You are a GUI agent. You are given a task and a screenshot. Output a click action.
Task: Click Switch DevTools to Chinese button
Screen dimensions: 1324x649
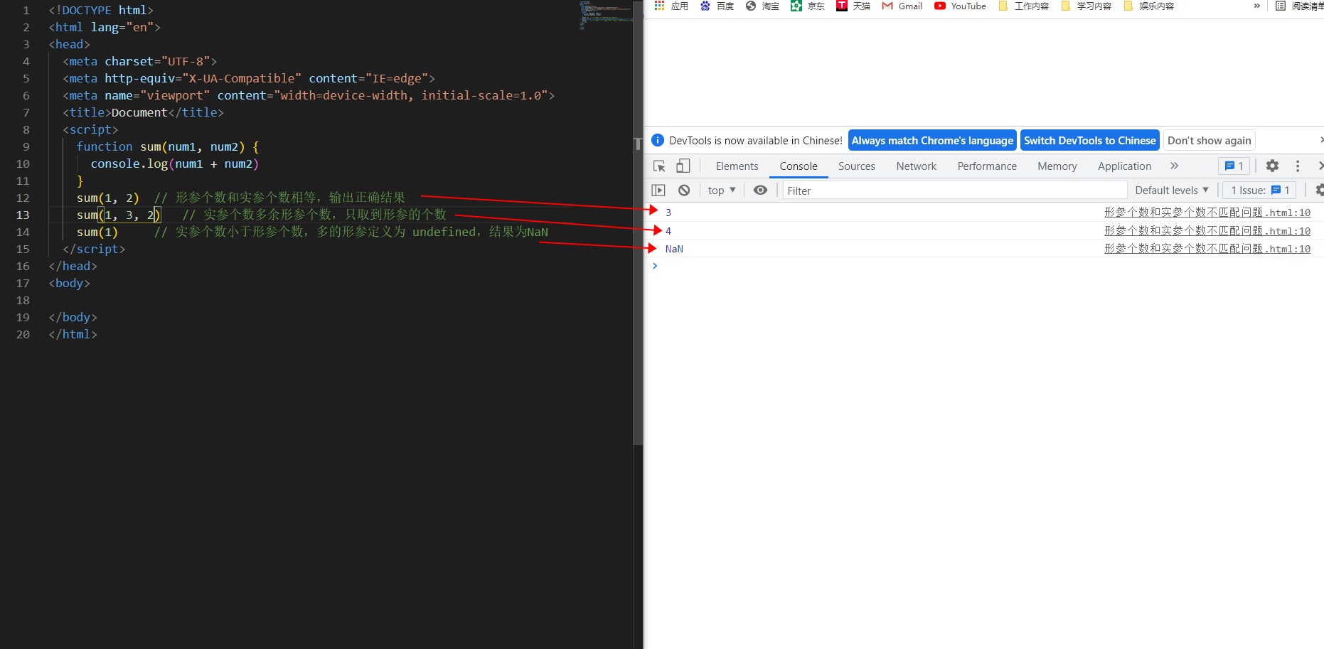[1089, 140]
